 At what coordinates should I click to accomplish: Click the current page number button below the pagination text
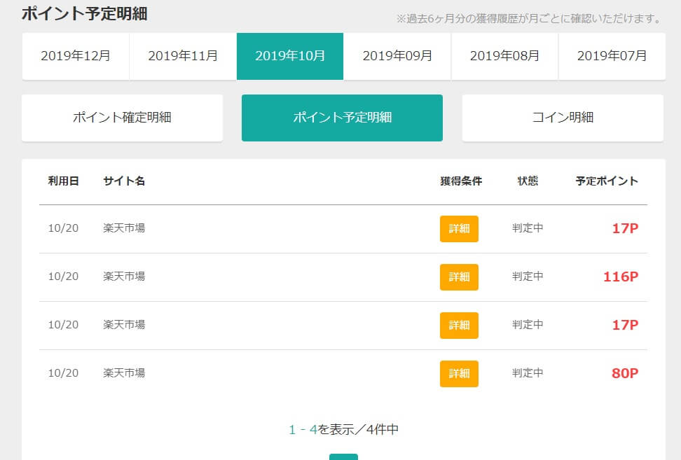tap(343, 457)
